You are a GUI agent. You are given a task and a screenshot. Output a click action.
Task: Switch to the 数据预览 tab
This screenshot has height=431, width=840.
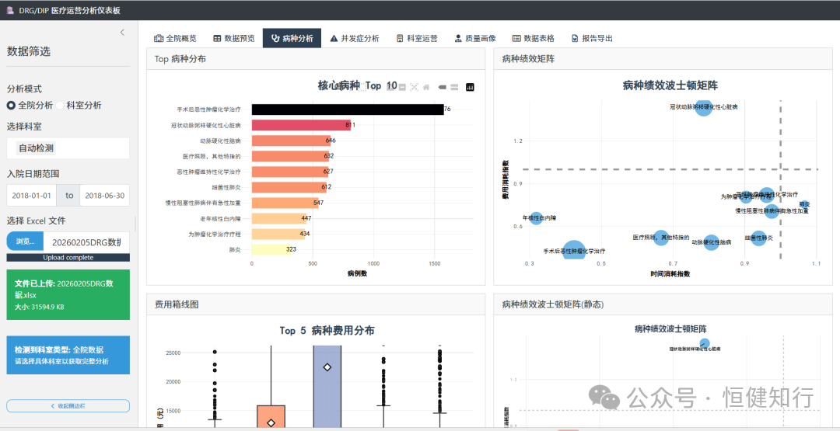click(x=233, y=38)
